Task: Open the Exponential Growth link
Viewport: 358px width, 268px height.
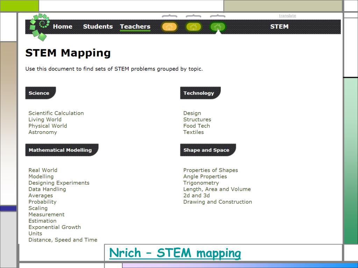Action: (55, 227)
